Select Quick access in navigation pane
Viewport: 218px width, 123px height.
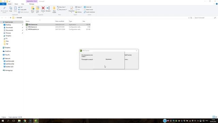(x=9, y=22)
